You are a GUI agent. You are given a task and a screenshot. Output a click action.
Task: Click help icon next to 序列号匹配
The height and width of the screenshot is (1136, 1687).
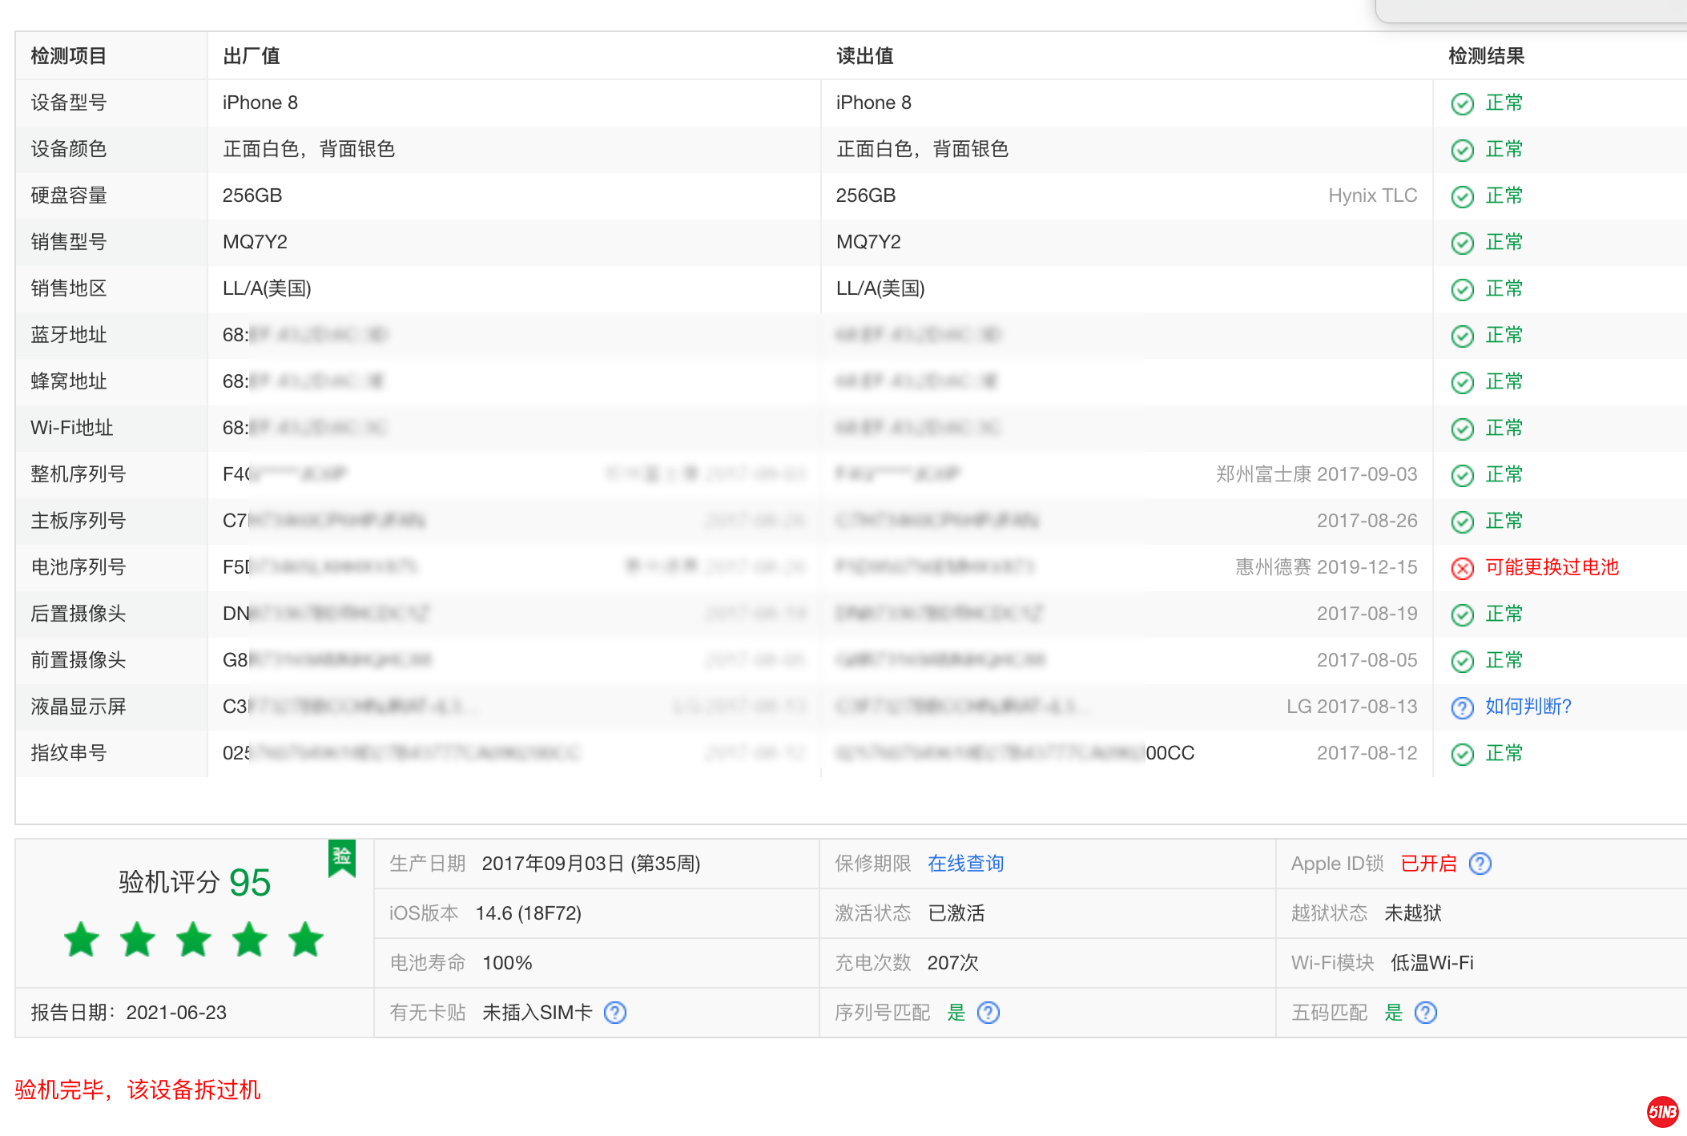(988, 1013)
